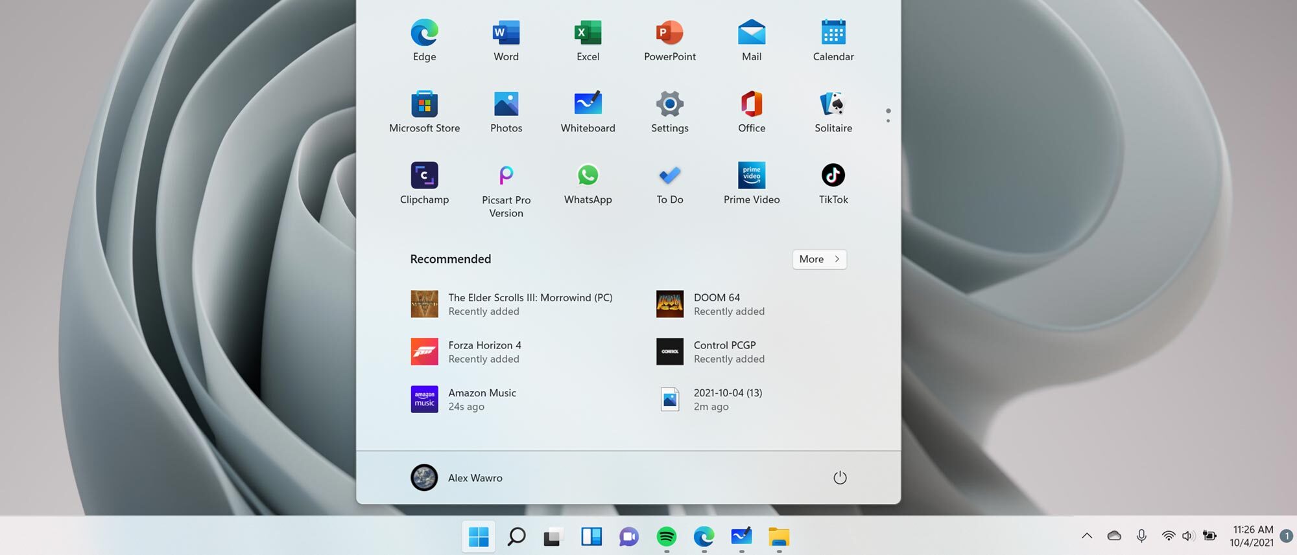Go to next page of pinned apps
This screenshot has width=1297, height=555.
point(887,120)
